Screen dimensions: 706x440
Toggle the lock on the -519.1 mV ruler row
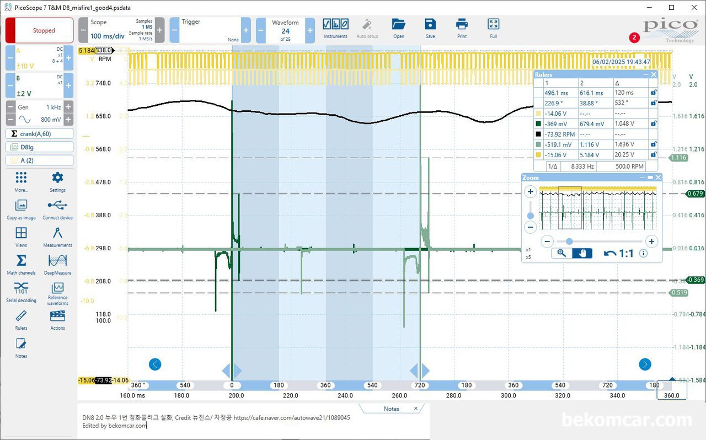654,144
